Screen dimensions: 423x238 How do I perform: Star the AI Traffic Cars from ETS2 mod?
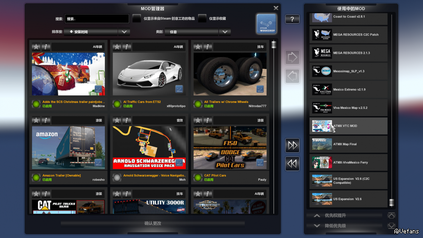(117, 47)
